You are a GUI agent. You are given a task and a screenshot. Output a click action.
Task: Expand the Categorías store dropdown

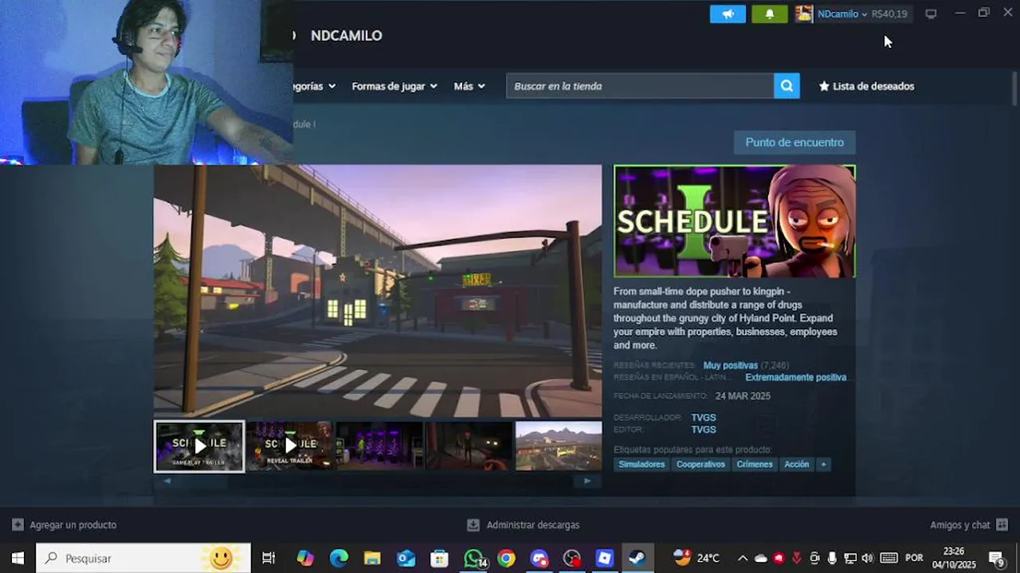pos(314,86)
